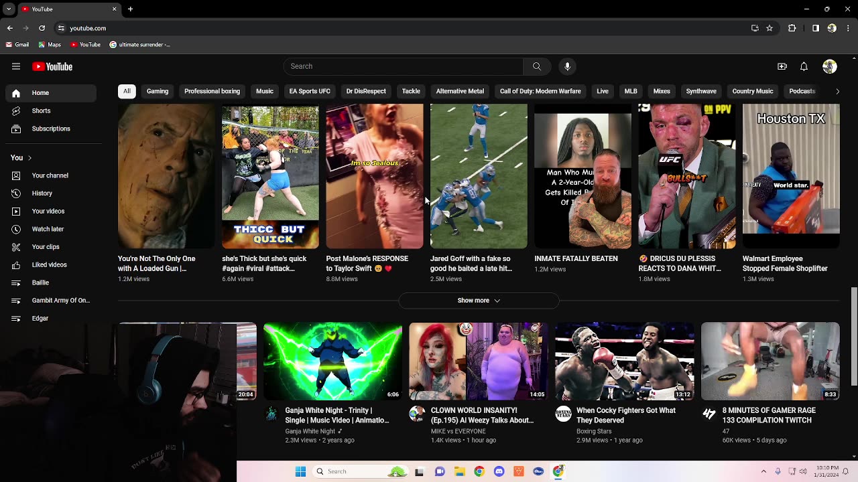Click the YouTube logo in header
This screenshot has width=858, height=482.
click(52, 66)
